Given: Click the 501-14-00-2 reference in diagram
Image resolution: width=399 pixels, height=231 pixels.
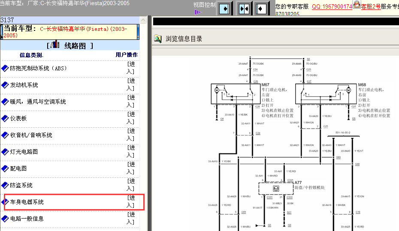Looking at the screenshot, I should (343, 133).
